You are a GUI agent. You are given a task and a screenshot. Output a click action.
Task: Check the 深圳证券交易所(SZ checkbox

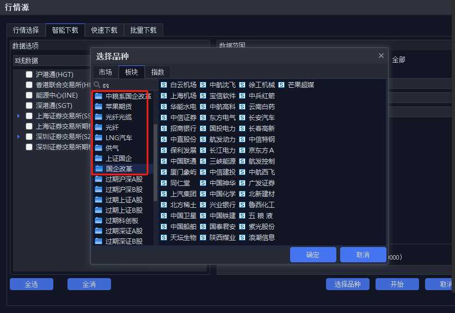point(29,136)
